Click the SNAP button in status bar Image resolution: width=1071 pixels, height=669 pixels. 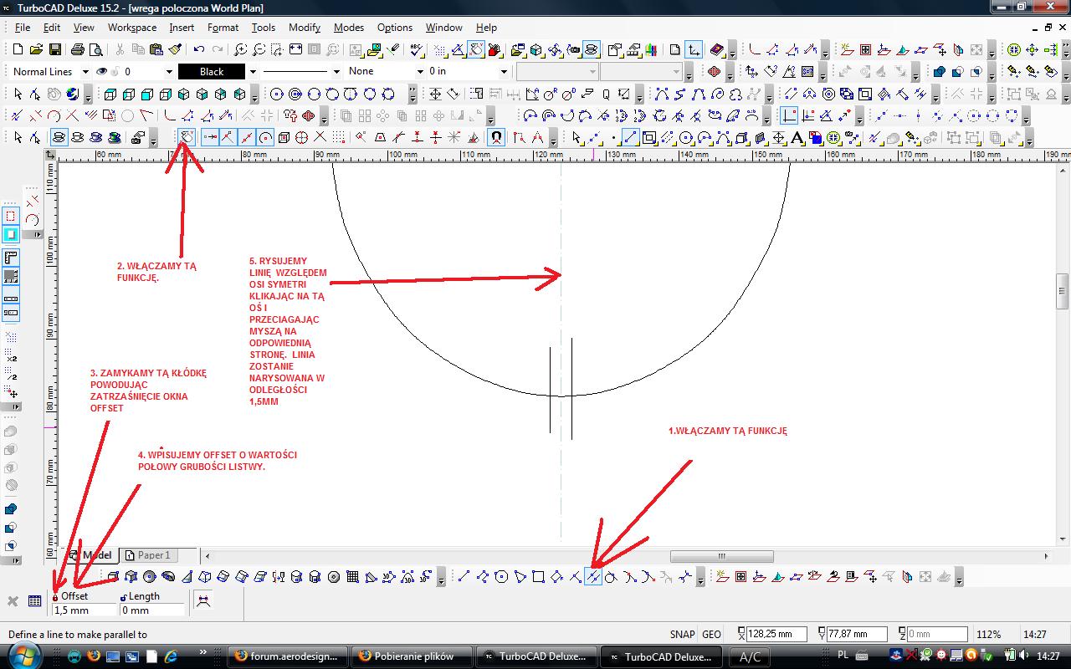coord(682,635)
